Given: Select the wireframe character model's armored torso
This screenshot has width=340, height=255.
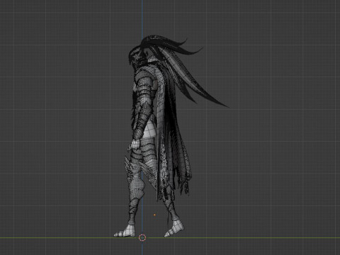Looking at the screenshot, I should click(x=144, y=94).
